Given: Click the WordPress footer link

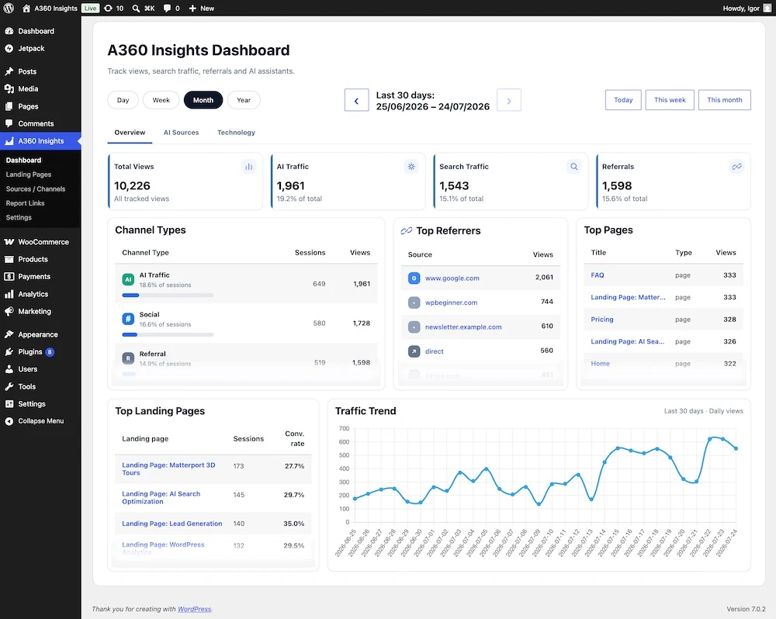Looking at the screenshot, I should point(195,609).
